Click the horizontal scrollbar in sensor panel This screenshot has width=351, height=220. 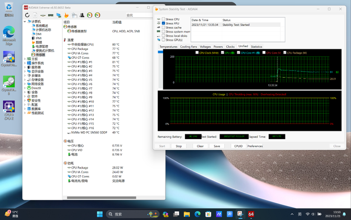tap(102, 197)
